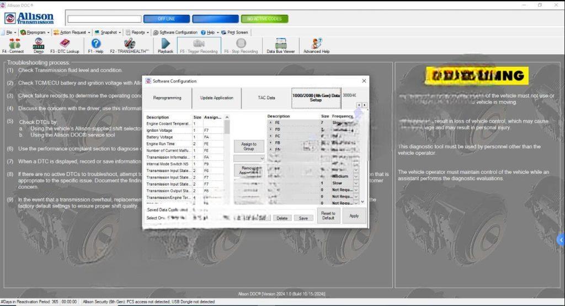Viewport: 565px width, 306px height.
Task: Click the F4 - Connect toolbar icon
Action: pyautogui.click(x=13, y=46)
